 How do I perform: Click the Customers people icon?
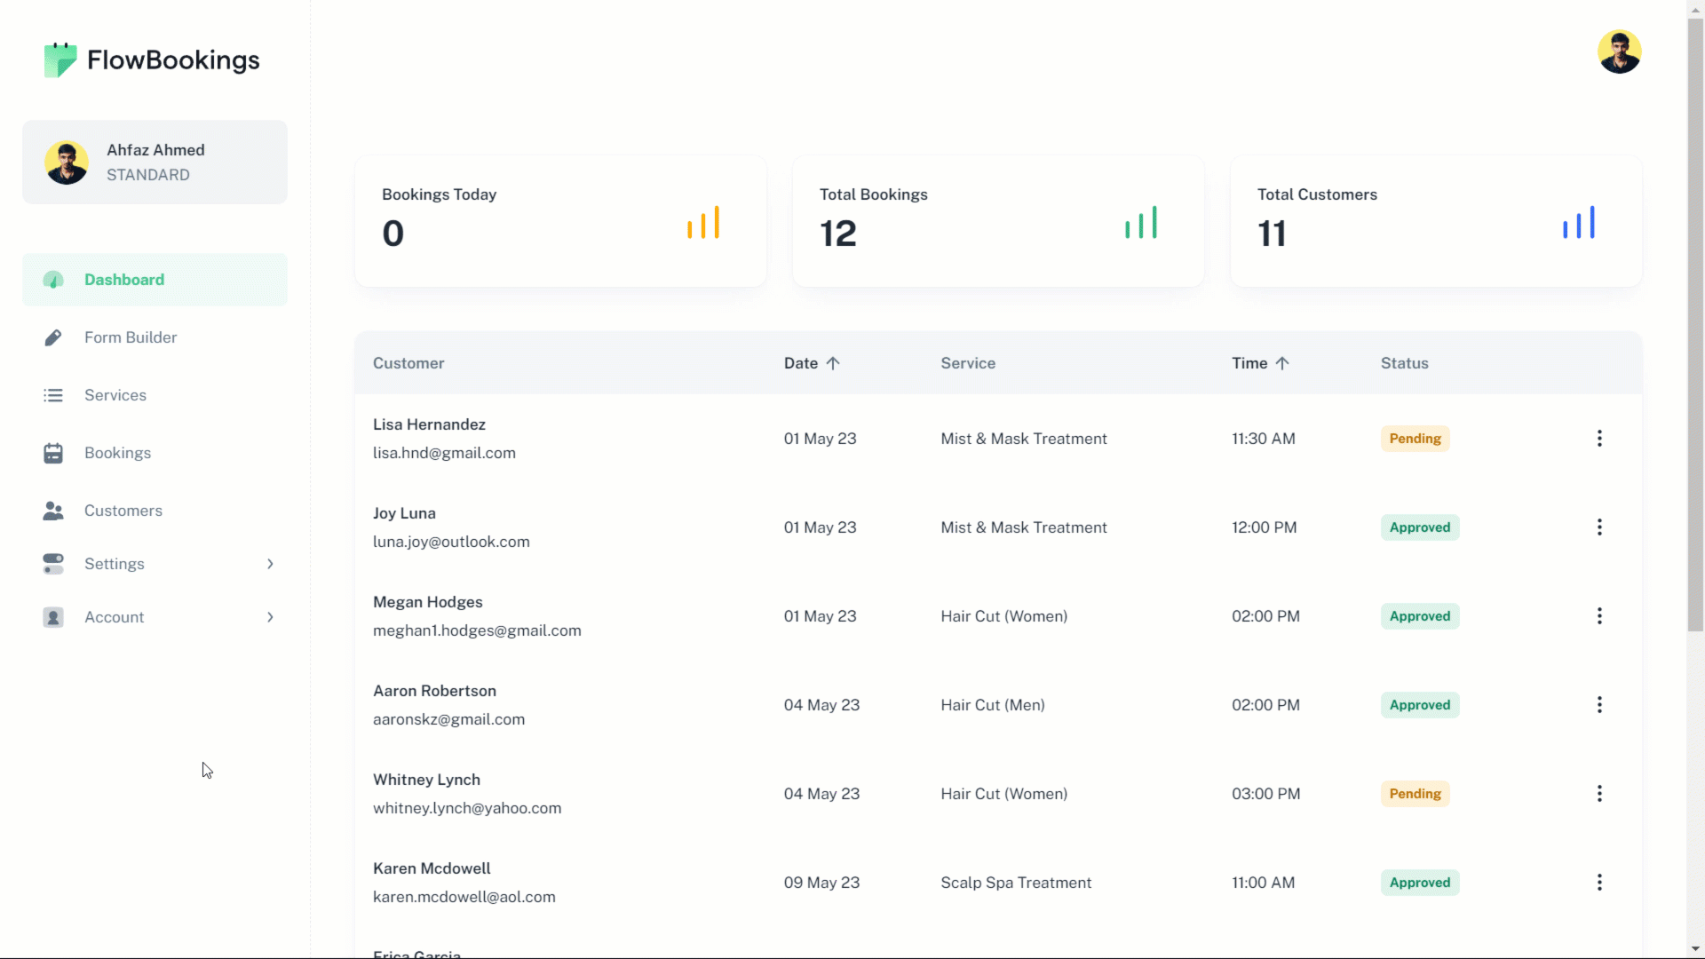[x=53, y=511]
